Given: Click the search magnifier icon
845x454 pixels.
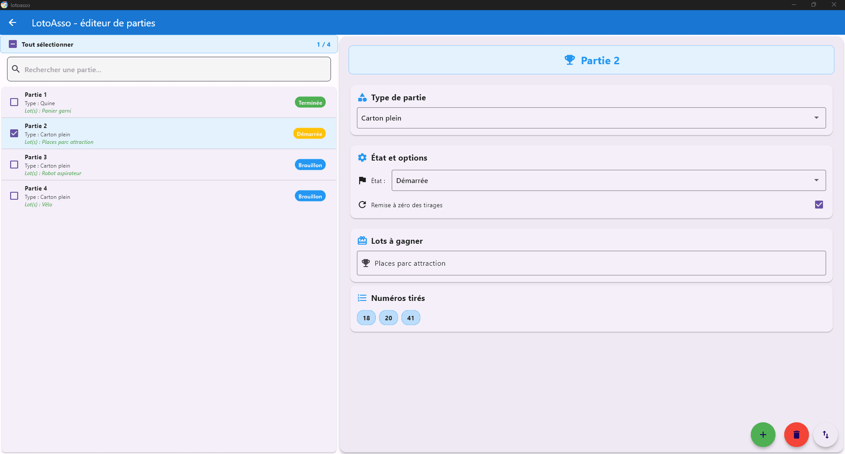Looking at the screenshot, I should pos(16,69).
